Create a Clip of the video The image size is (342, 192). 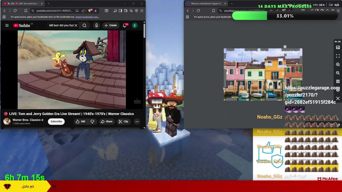123,121
